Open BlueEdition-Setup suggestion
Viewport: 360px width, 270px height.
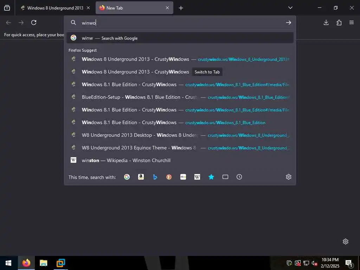click(x=180, y=97)
